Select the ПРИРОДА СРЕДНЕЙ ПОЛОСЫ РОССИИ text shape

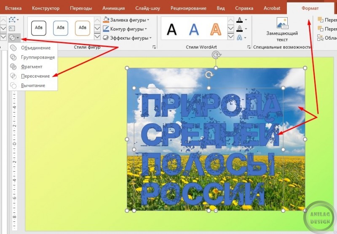[x=209, y=149]
